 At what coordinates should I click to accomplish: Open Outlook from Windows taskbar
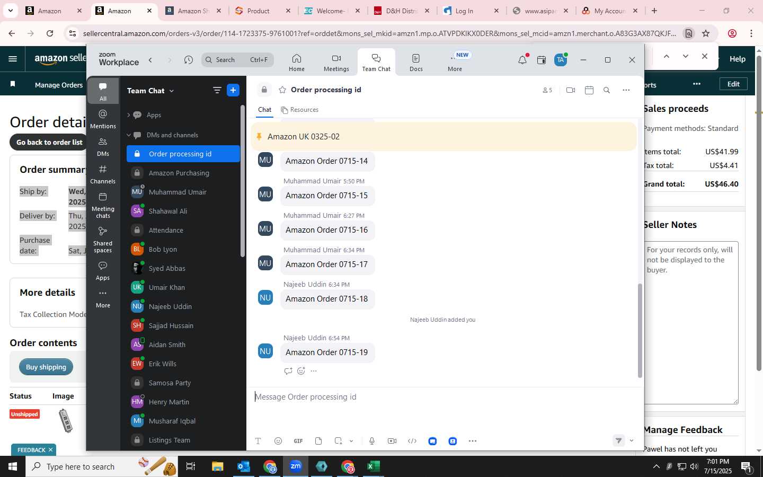[244, 466]
